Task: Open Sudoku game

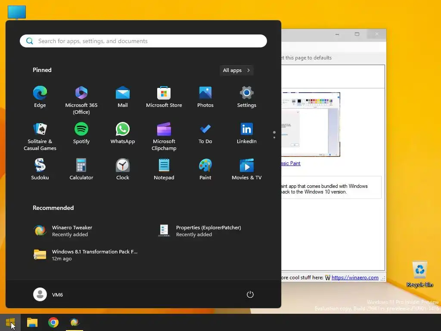Action: tap(40, 169)
